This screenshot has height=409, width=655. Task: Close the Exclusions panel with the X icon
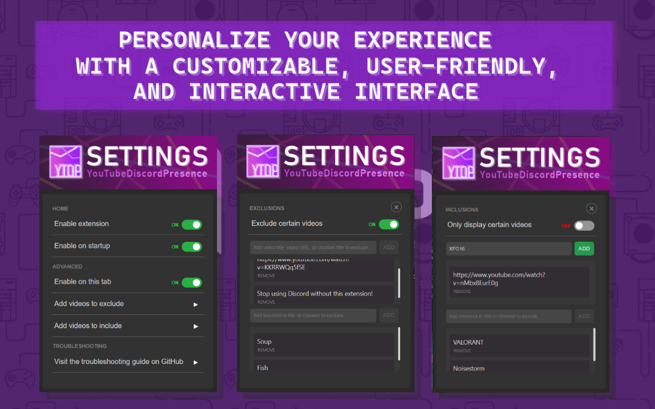tap(396, 207)
